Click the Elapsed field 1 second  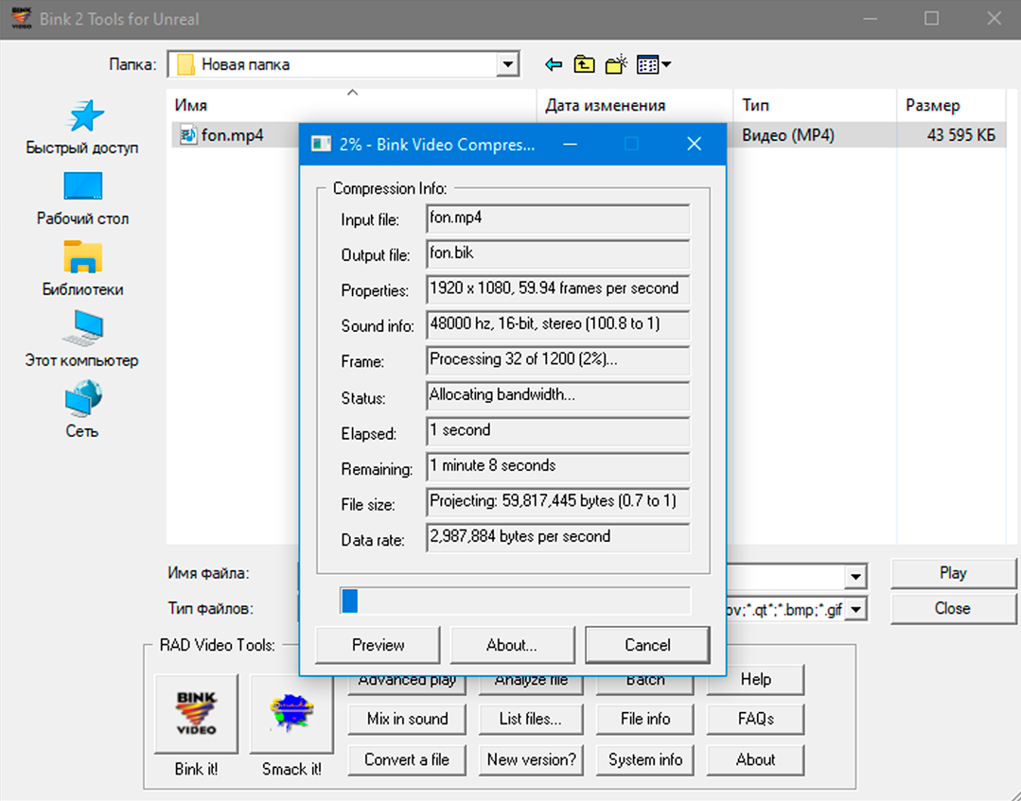coord(558,430)
